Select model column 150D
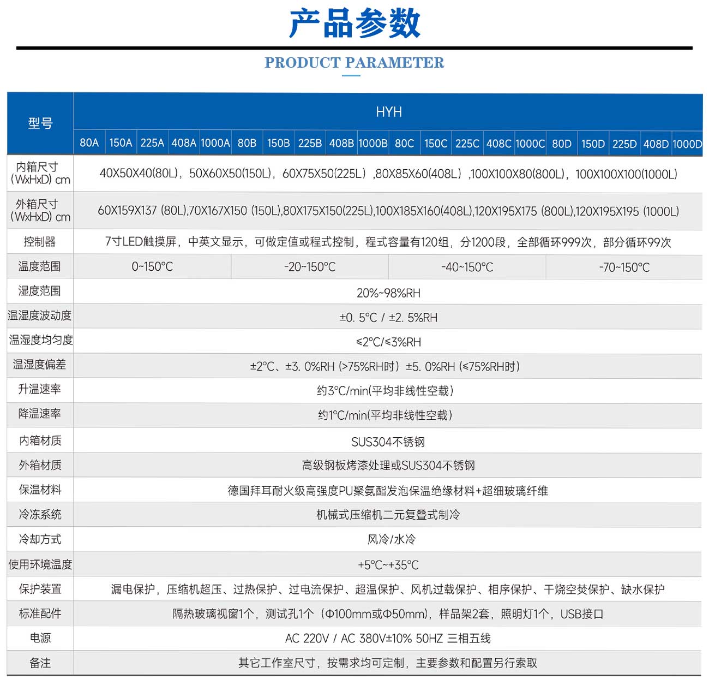This screenshot has height=685, width=709. click(593, 143)
